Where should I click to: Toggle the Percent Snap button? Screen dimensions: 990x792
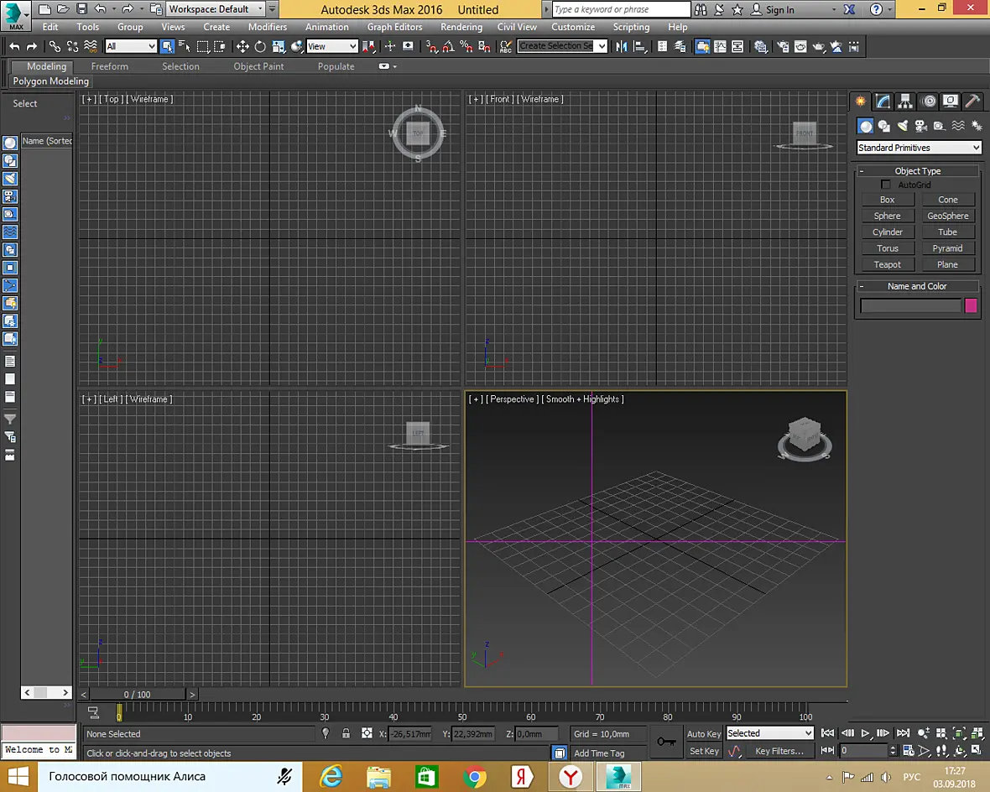[466, 47]
